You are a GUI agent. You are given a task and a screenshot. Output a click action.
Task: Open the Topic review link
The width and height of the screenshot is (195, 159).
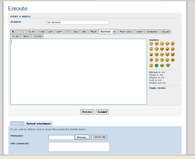pos(157,88)
